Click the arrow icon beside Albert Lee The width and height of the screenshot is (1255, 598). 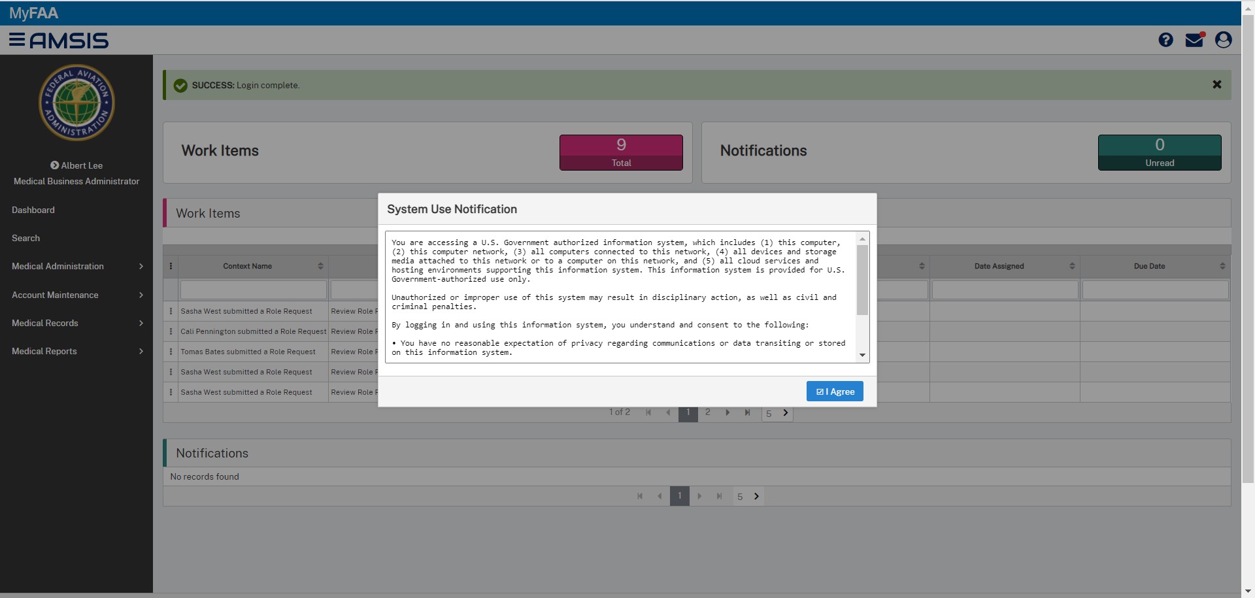[54, 165]
